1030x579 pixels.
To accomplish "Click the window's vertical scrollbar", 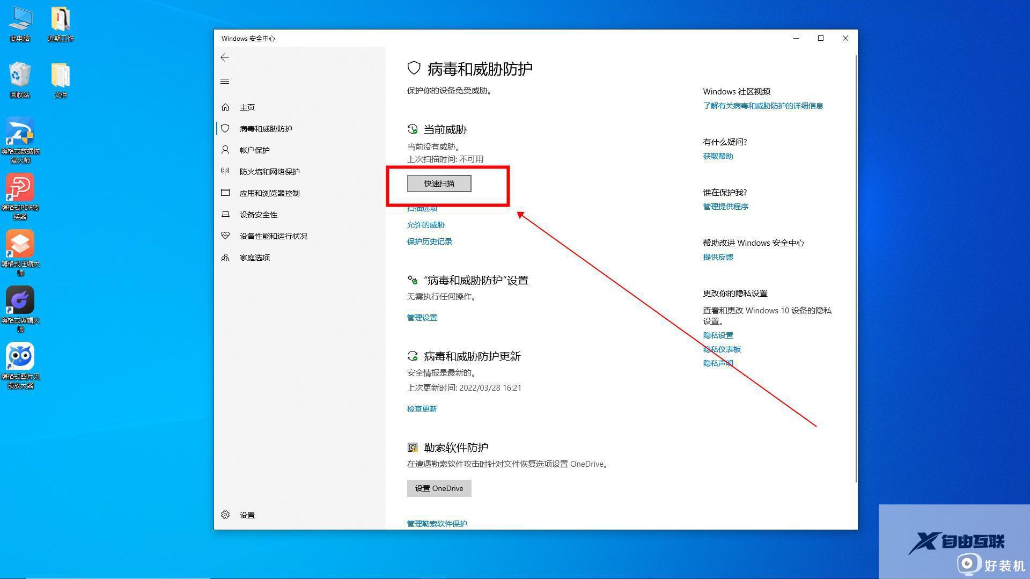I will point(856,268).
